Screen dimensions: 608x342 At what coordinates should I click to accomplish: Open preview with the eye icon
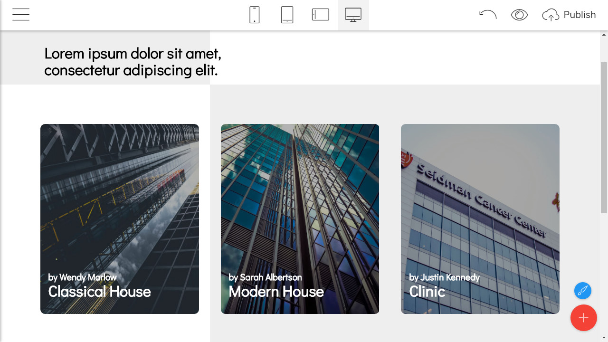point(519,15)
